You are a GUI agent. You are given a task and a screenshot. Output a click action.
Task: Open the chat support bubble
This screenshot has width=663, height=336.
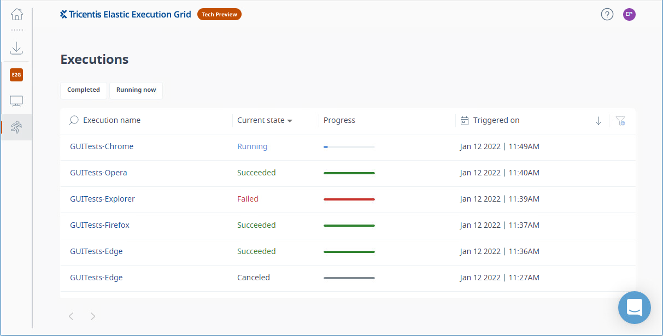pos(635,308)
